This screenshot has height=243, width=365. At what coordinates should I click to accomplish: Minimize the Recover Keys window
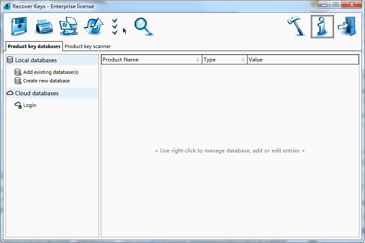pos(324,4)
